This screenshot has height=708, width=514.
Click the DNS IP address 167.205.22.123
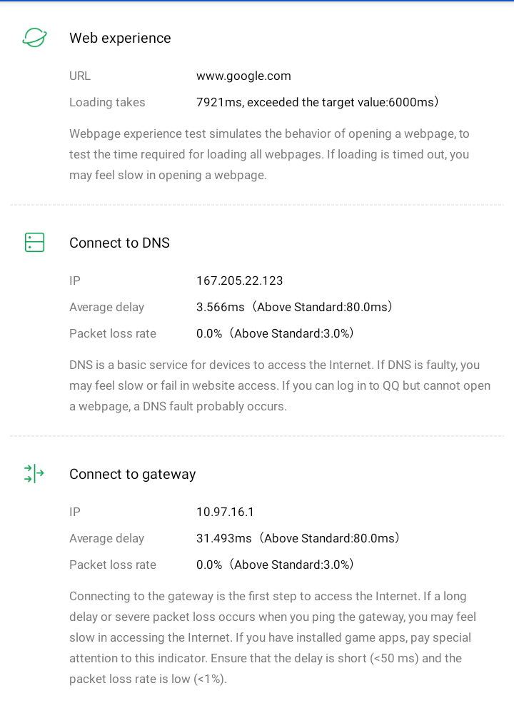pyautogui.click(x=240, y=281)
